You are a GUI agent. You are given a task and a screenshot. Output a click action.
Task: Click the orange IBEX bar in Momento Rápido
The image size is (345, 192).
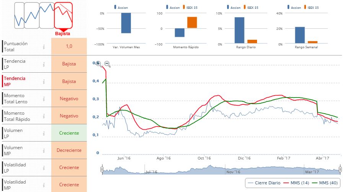tap(192, 23)
